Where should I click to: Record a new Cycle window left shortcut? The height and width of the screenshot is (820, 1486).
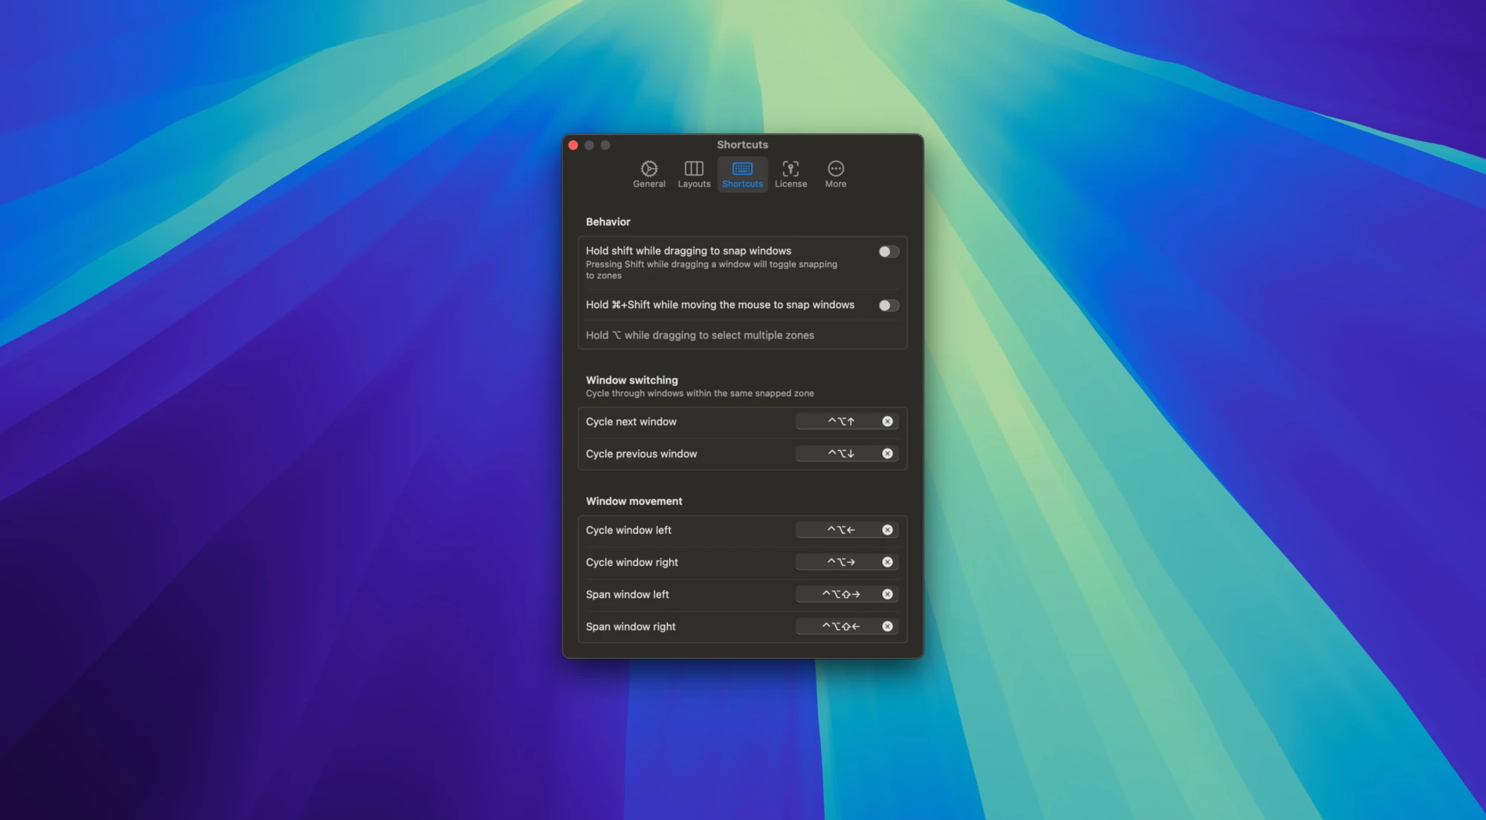pos(840,530)
